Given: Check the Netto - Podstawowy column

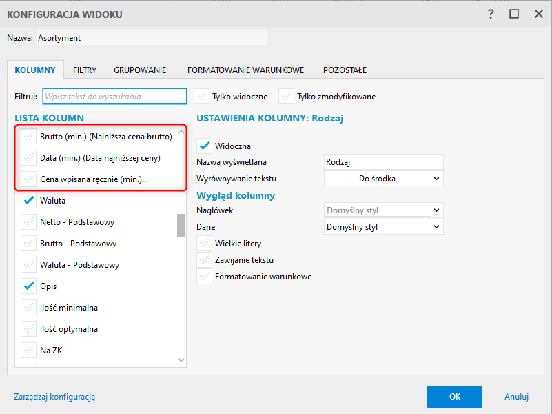Looking at the screenshot, I should click(28, 222).
